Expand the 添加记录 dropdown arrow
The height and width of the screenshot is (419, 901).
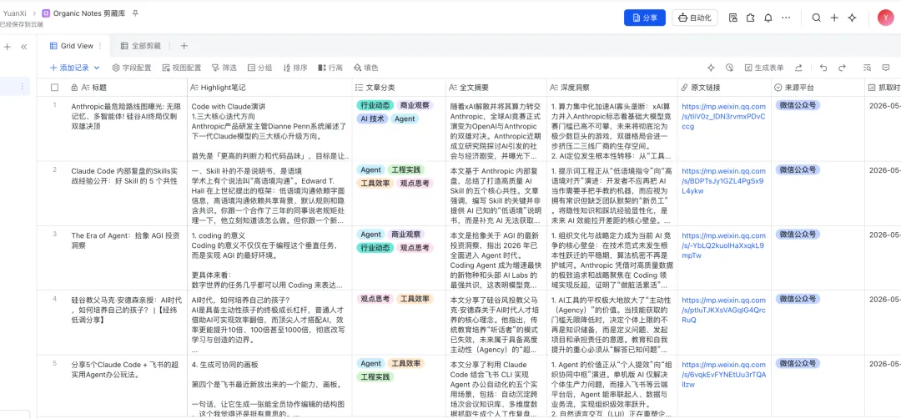[x=97, y=68]
